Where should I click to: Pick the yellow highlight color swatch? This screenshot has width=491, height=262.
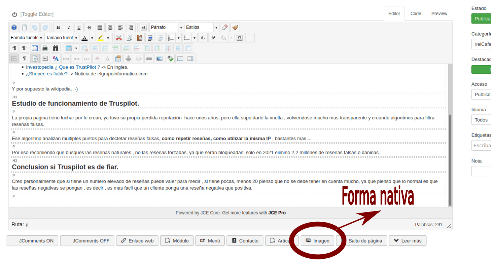click(x=100, y=38)
